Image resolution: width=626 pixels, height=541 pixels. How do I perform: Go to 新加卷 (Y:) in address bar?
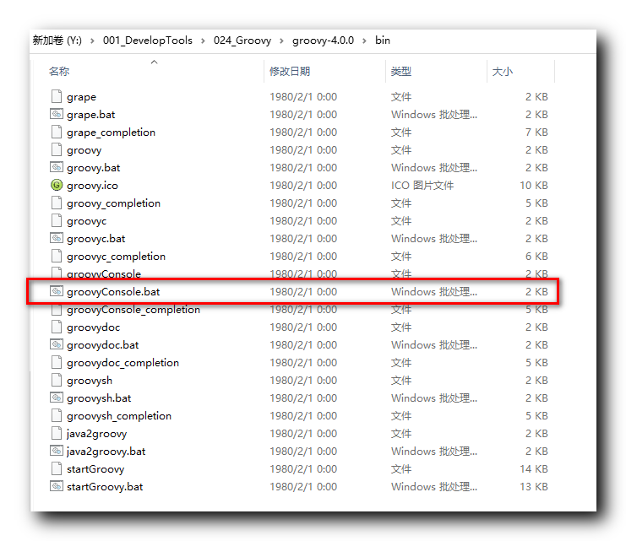(x=57, y=41)
